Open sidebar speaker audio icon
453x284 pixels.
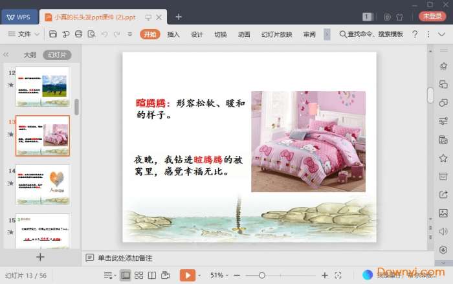(443, 232)
